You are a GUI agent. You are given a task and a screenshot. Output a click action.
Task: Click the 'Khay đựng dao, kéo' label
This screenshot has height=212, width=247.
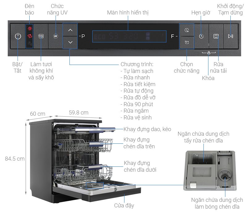(147, 129)
